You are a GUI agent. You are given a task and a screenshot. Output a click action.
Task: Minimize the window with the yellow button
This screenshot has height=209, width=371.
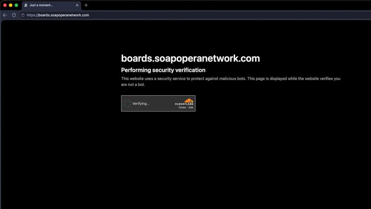click(x=11, y=5)
